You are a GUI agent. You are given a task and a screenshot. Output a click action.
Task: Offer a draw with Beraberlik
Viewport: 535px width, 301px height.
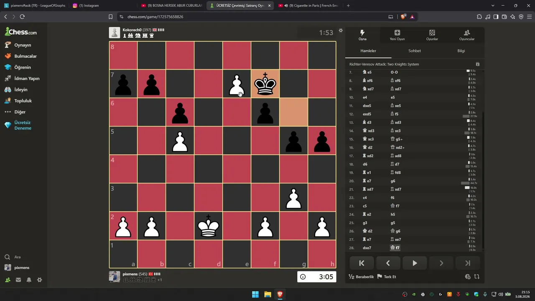pyautogui.click(x=361, y=277)
